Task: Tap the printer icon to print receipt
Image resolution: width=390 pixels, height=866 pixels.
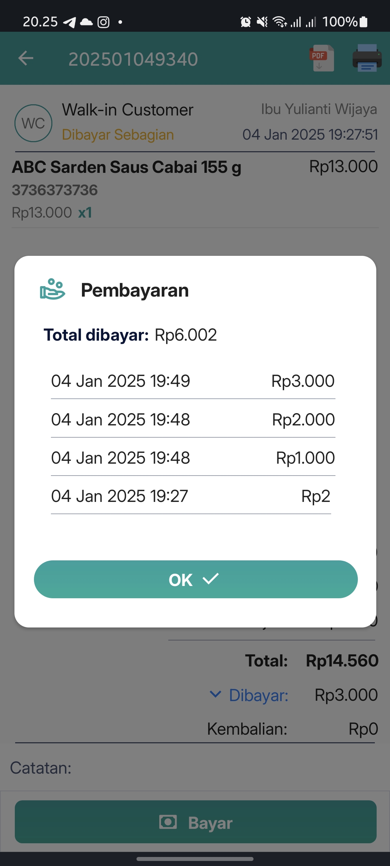Action: 367,58
